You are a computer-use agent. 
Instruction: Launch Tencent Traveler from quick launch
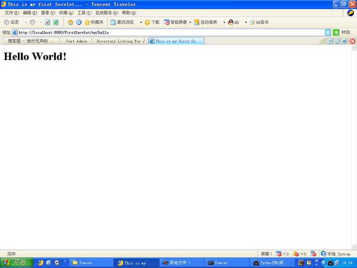(41, 263)
